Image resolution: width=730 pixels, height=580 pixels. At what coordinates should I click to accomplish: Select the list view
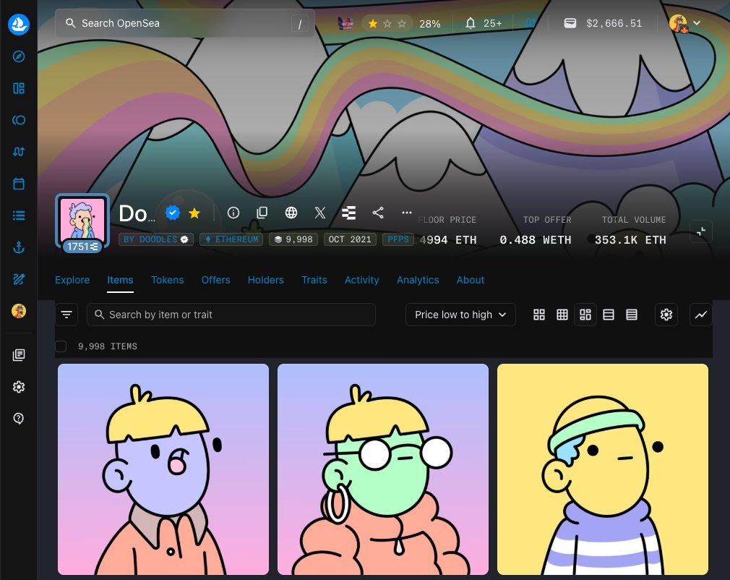tap(609, 315)
